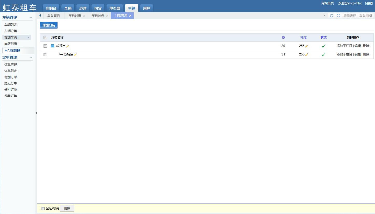Click the 增加门店 button
Image resolution: width=375 pixels, height=214 pixels.
point(49,25)
